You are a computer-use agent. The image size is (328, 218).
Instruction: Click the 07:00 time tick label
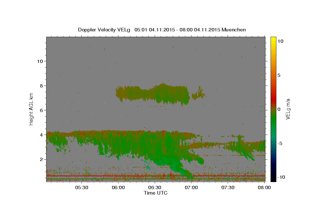point(191,187)
